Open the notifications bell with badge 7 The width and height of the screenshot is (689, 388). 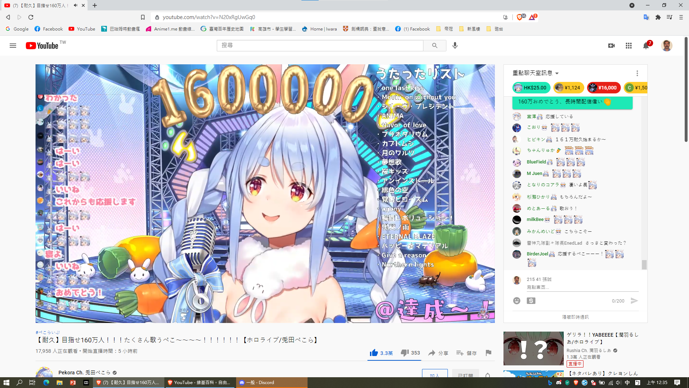click(646, 46)
